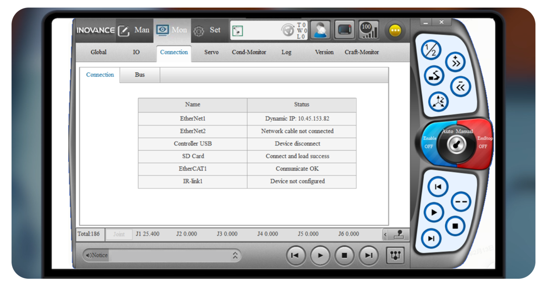Click the Total:186 status entry
Screen dimensions: 547x286
coord(89,234)
